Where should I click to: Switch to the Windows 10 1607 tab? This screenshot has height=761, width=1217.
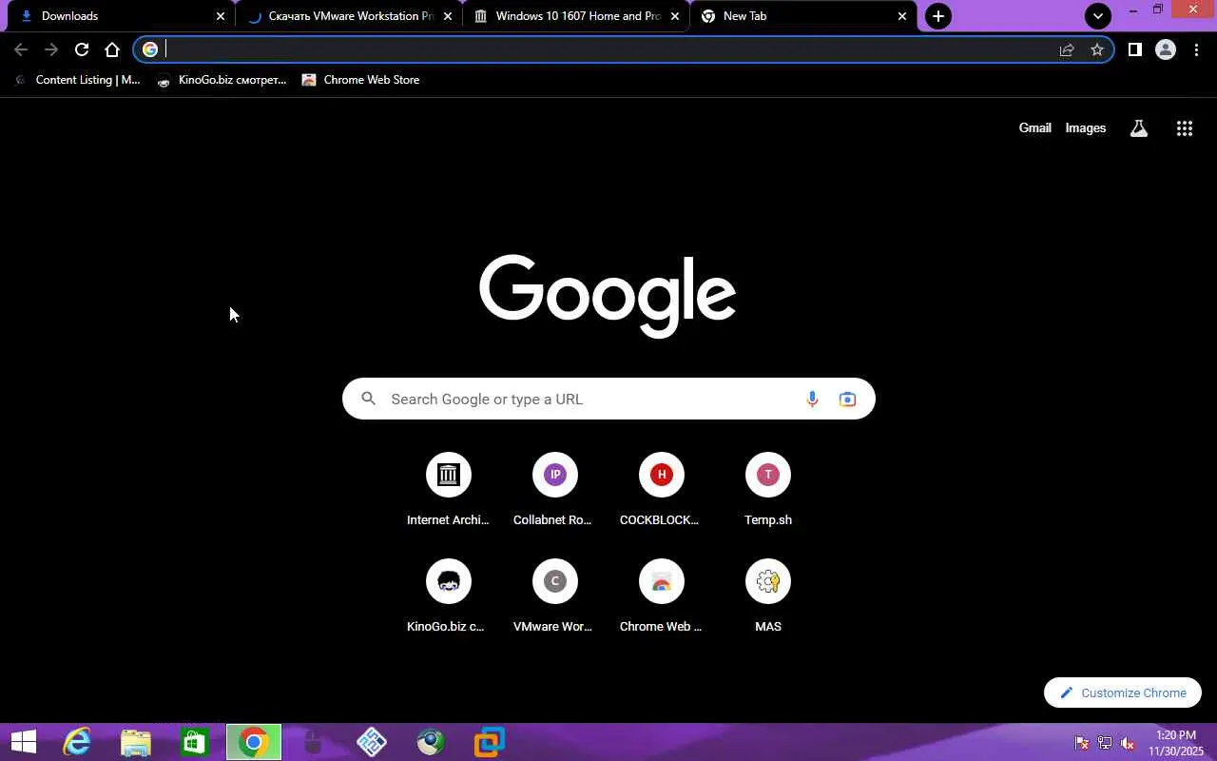(577, 16)
